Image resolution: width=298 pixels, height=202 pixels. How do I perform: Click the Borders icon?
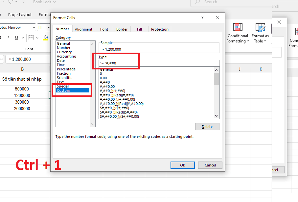pyautogui.click(x=31, y=38)
